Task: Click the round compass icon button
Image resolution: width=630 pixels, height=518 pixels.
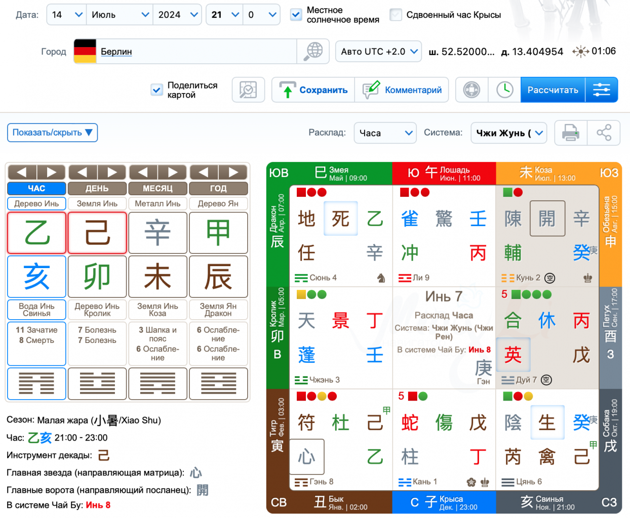Action: 471,90
